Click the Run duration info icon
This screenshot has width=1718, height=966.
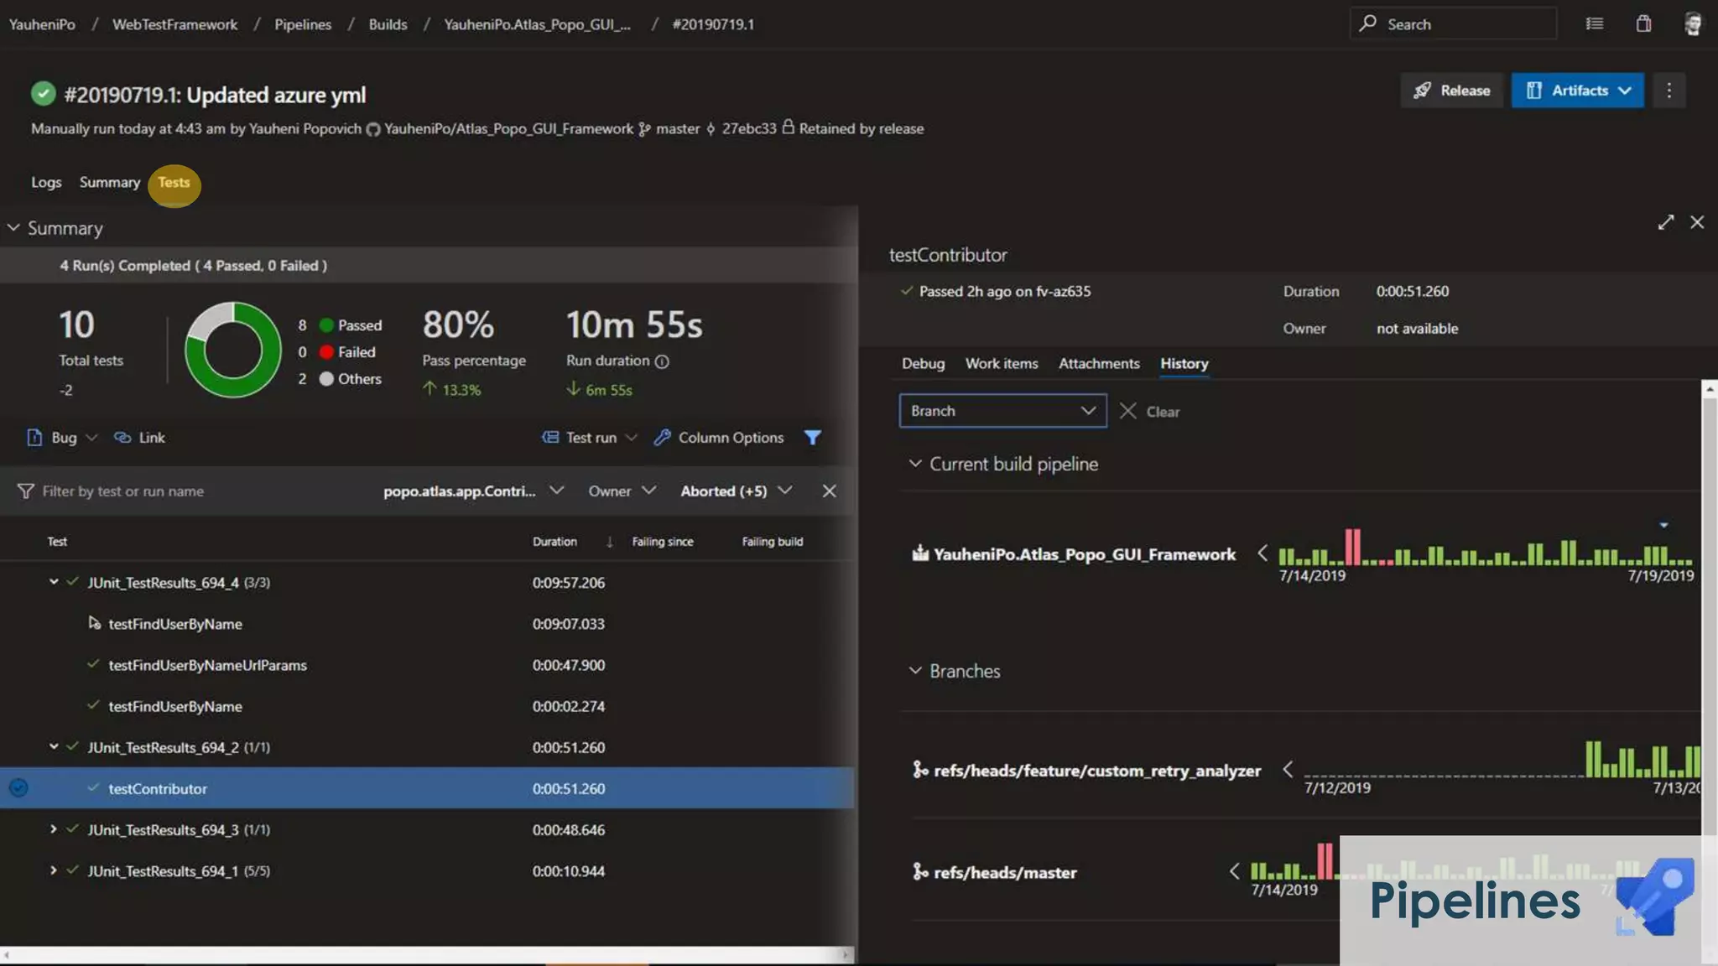(x=662, y=361)
